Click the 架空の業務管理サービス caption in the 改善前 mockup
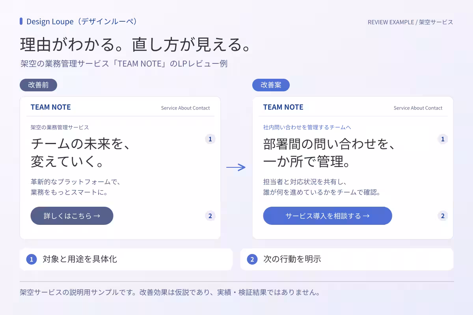 pos(60,128)
